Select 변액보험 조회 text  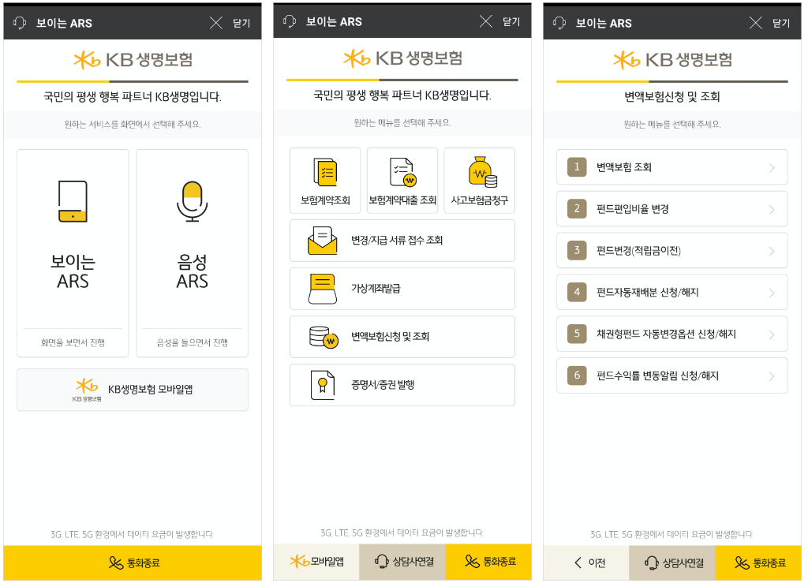click(624, 167)
